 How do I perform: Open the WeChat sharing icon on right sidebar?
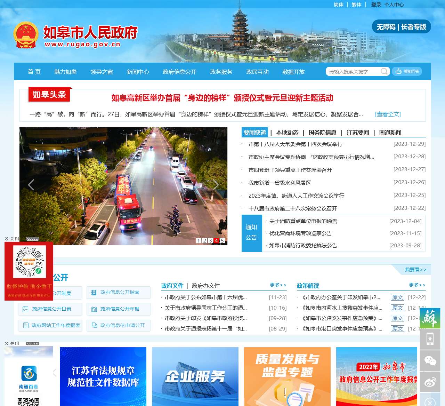pyautogui.click(x=430, y=361)
